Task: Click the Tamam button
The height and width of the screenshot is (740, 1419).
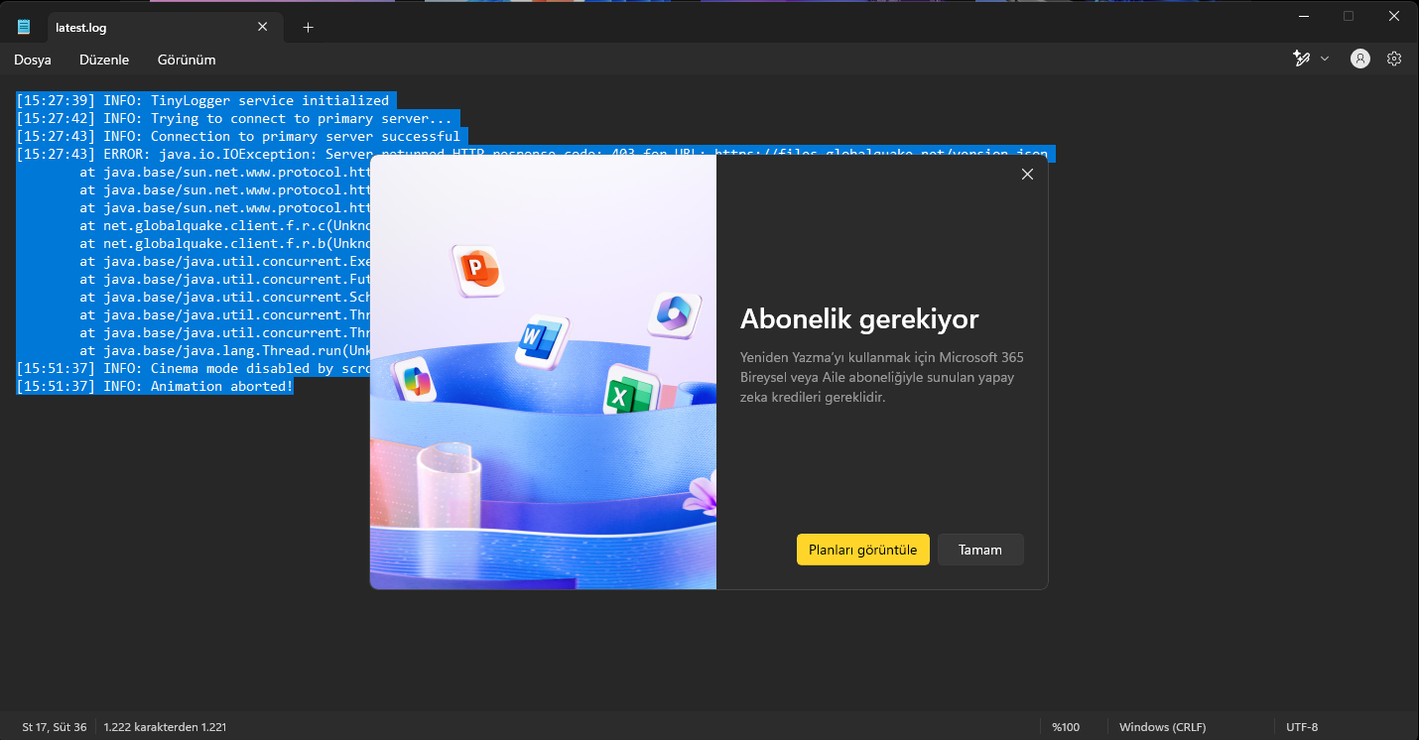Action: (980, 550)
